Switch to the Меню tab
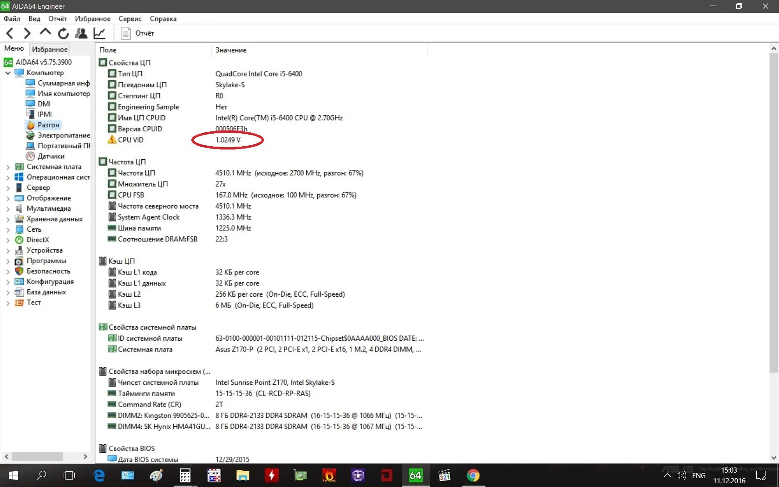Screen dimensions: 779x487 coord(14,48)
